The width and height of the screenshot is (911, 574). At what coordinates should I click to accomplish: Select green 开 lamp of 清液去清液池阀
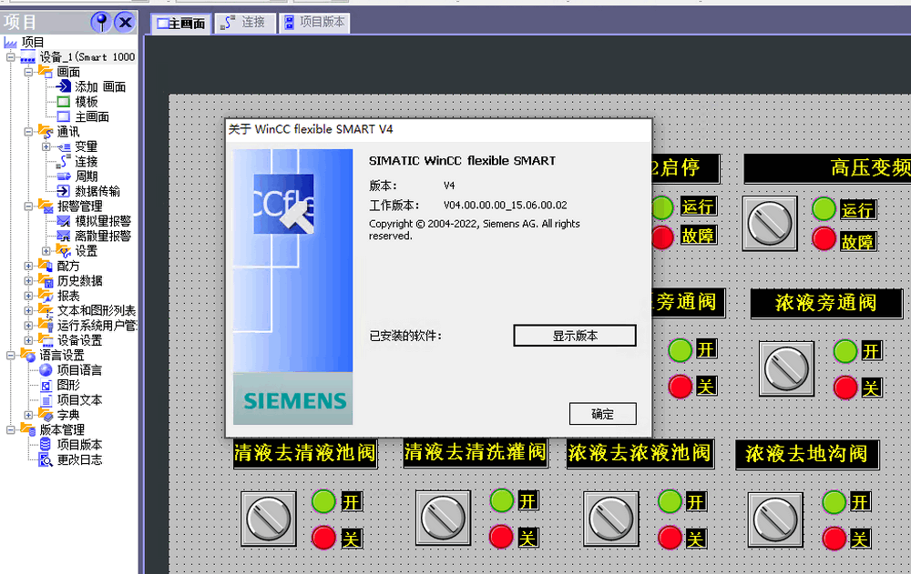click(x=323, y=501)
